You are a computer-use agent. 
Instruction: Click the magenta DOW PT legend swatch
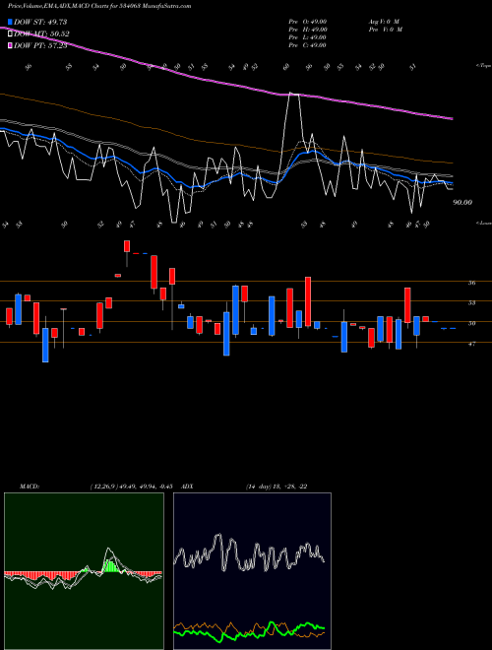(x=11, y=45)
